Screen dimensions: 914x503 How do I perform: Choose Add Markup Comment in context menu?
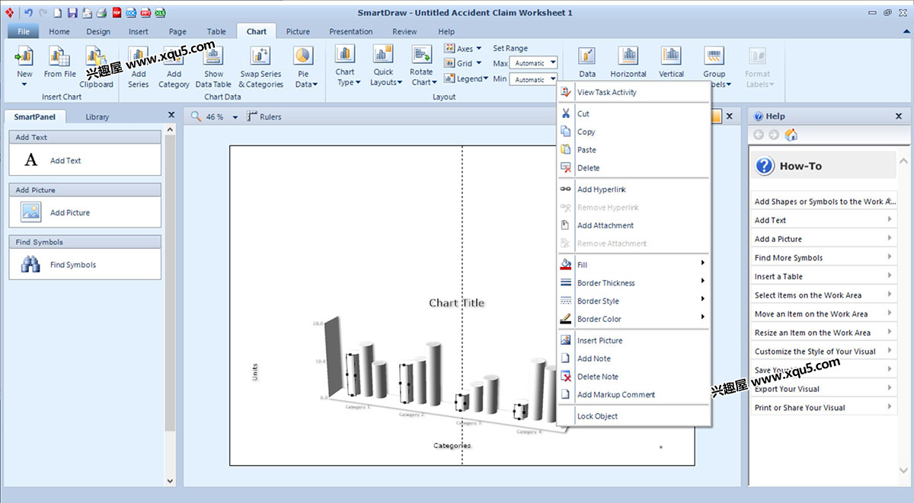click(x=634, y=395)
